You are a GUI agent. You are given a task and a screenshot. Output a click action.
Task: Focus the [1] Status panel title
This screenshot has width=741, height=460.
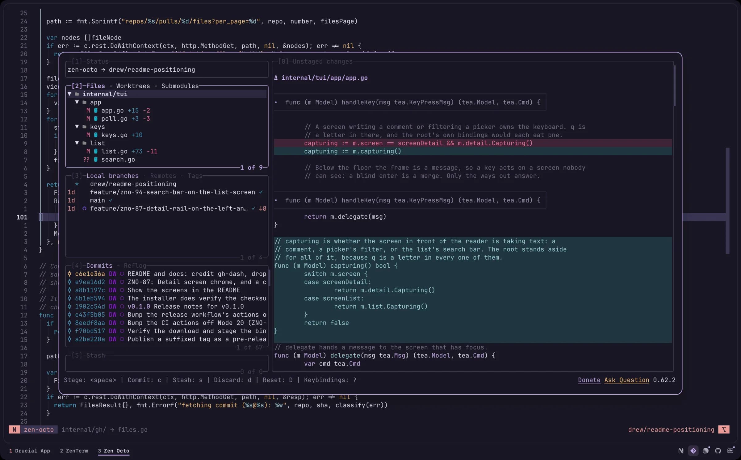click(90, 61)
